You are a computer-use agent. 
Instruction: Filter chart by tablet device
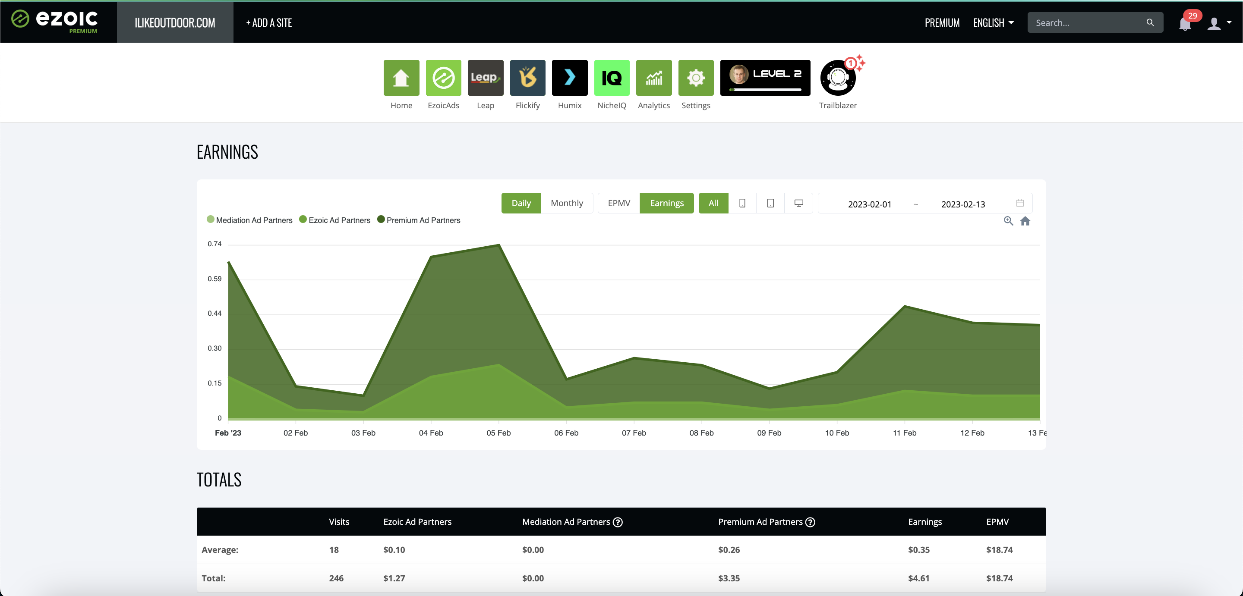pos(770,203)
